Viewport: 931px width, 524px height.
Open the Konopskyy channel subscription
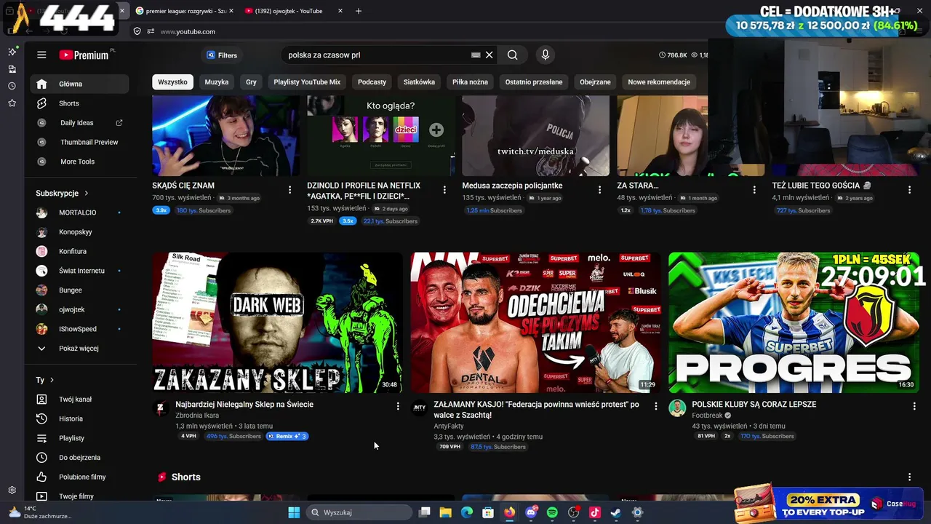point(79,232)
